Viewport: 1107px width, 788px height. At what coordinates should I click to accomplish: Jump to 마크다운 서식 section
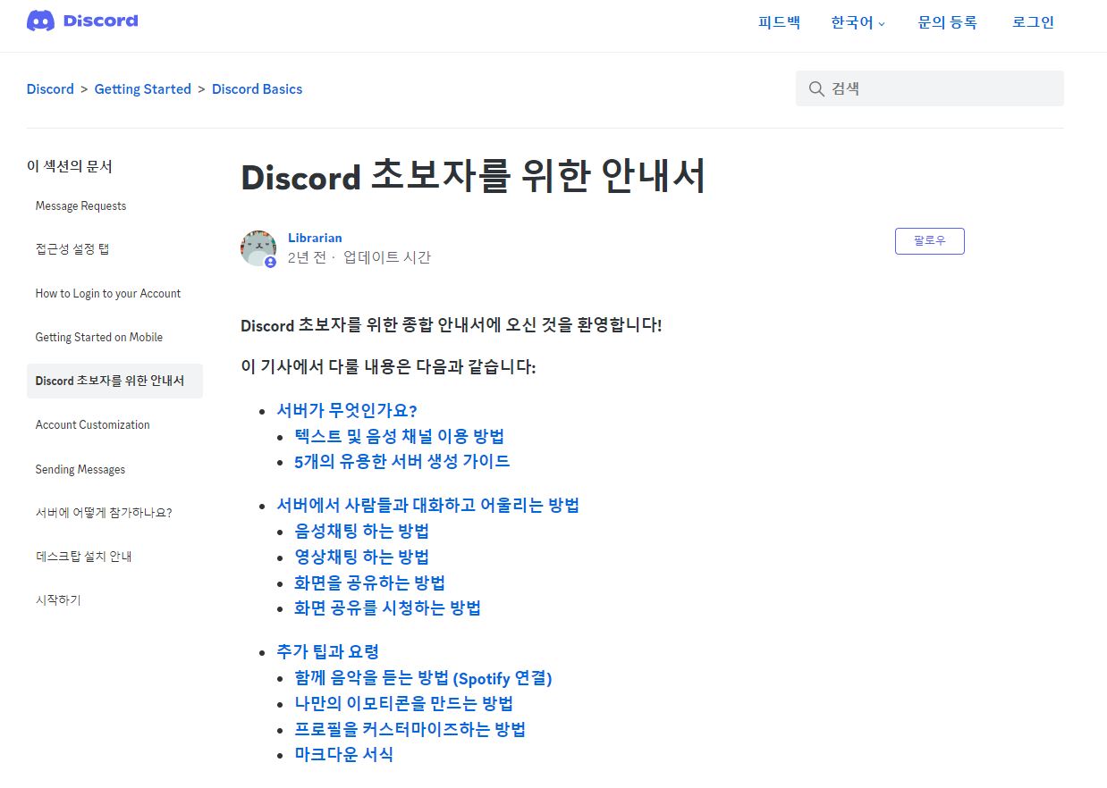coord(344,754)
